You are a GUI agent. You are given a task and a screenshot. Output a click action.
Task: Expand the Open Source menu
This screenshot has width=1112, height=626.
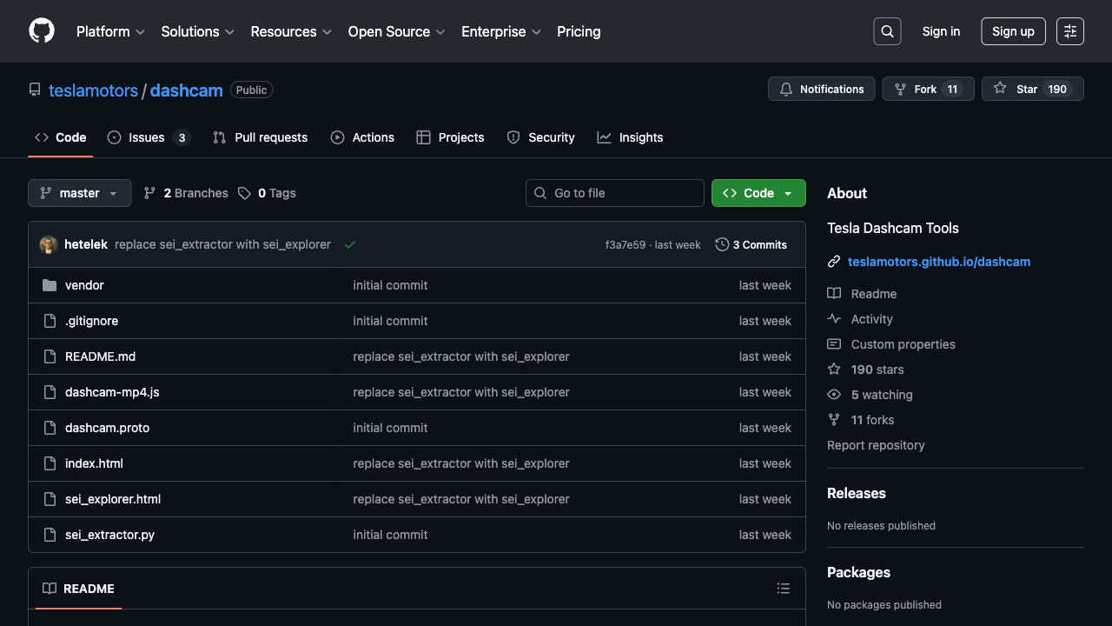click(396, 31)
